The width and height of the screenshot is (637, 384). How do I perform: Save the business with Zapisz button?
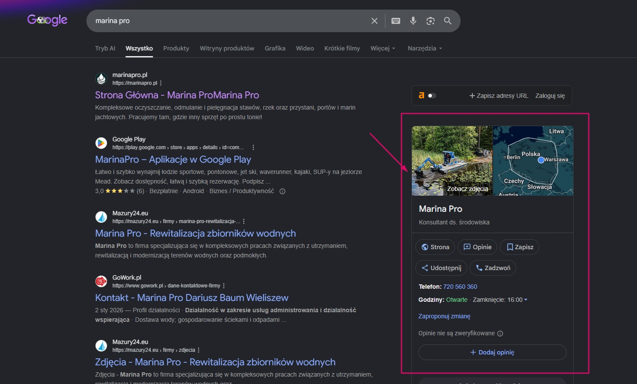point(520,247)
